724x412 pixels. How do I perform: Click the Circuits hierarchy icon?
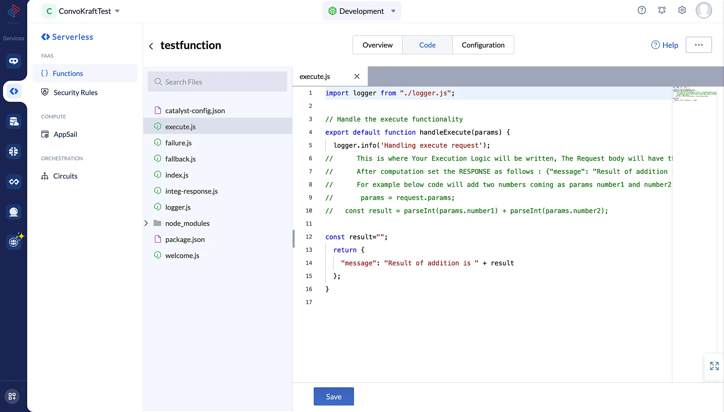[x=45, y=176]
